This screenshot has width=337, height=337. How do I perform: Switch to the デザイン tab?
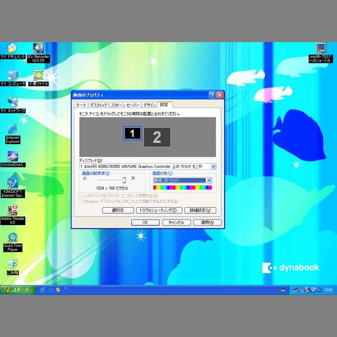tap(150, 105)
